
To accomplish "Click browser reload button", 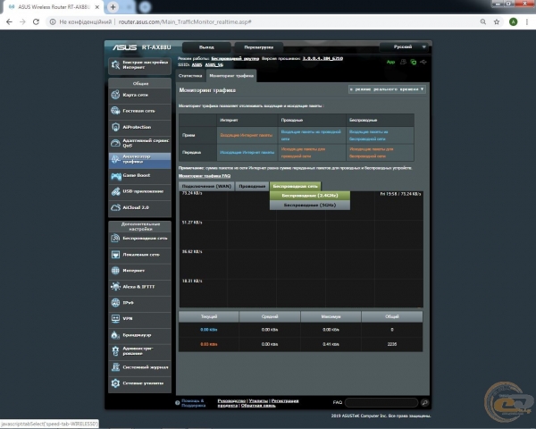I will (x=36, y=21).
